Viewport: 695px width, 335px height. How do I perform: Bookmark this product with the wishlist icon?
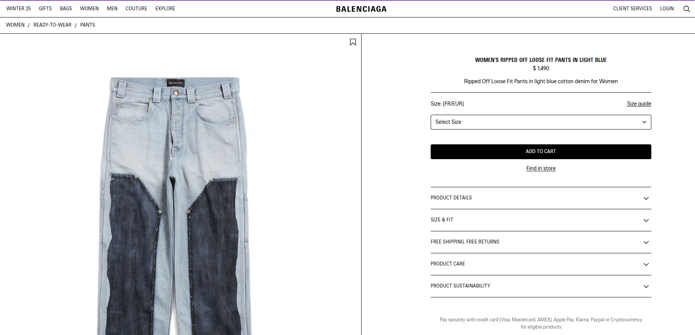353,42
